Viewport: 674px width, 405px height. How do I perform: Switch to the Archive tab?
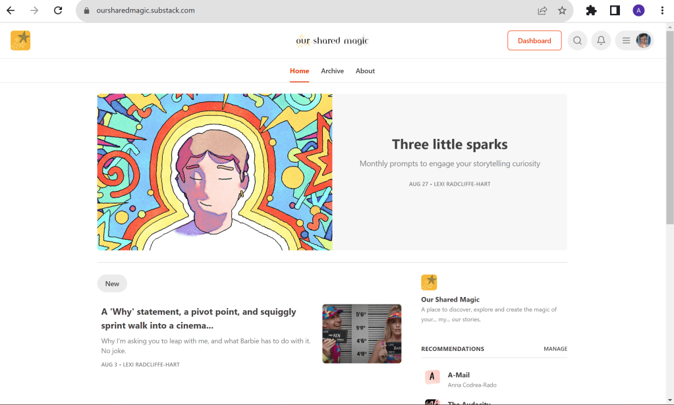click(x=332, y=71)
